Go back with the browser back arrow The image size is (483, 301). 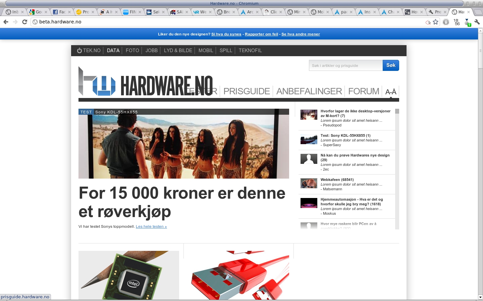[x=6, y=22]
